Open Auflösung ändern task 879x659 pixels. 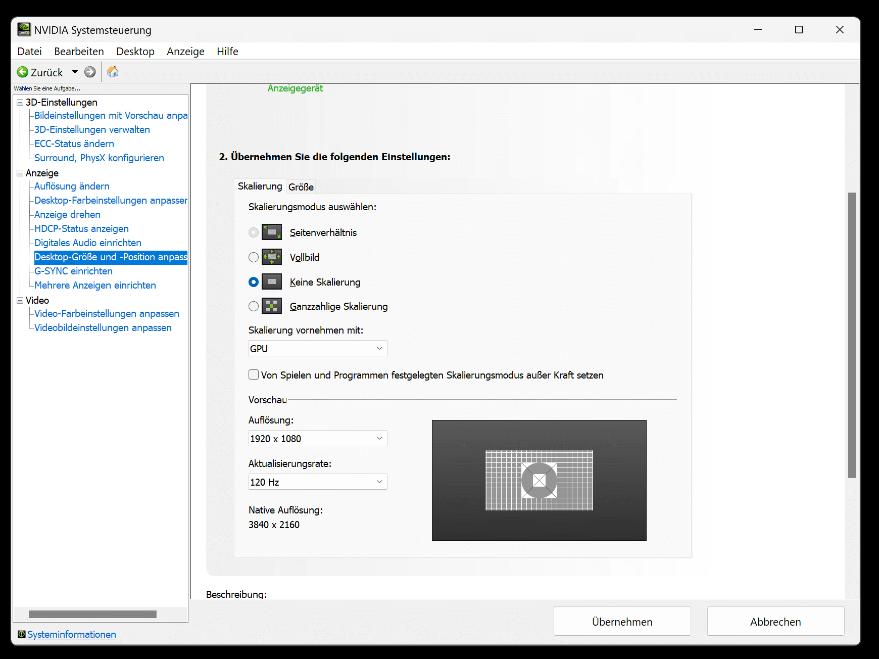(72, 186)
